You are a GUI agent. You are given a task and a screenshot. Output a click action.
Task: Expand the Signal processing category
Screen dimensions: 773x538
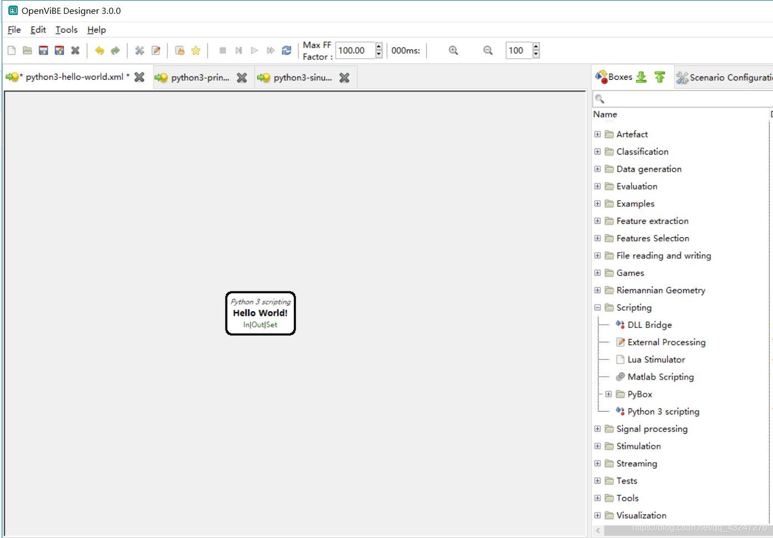pos(597,429)
